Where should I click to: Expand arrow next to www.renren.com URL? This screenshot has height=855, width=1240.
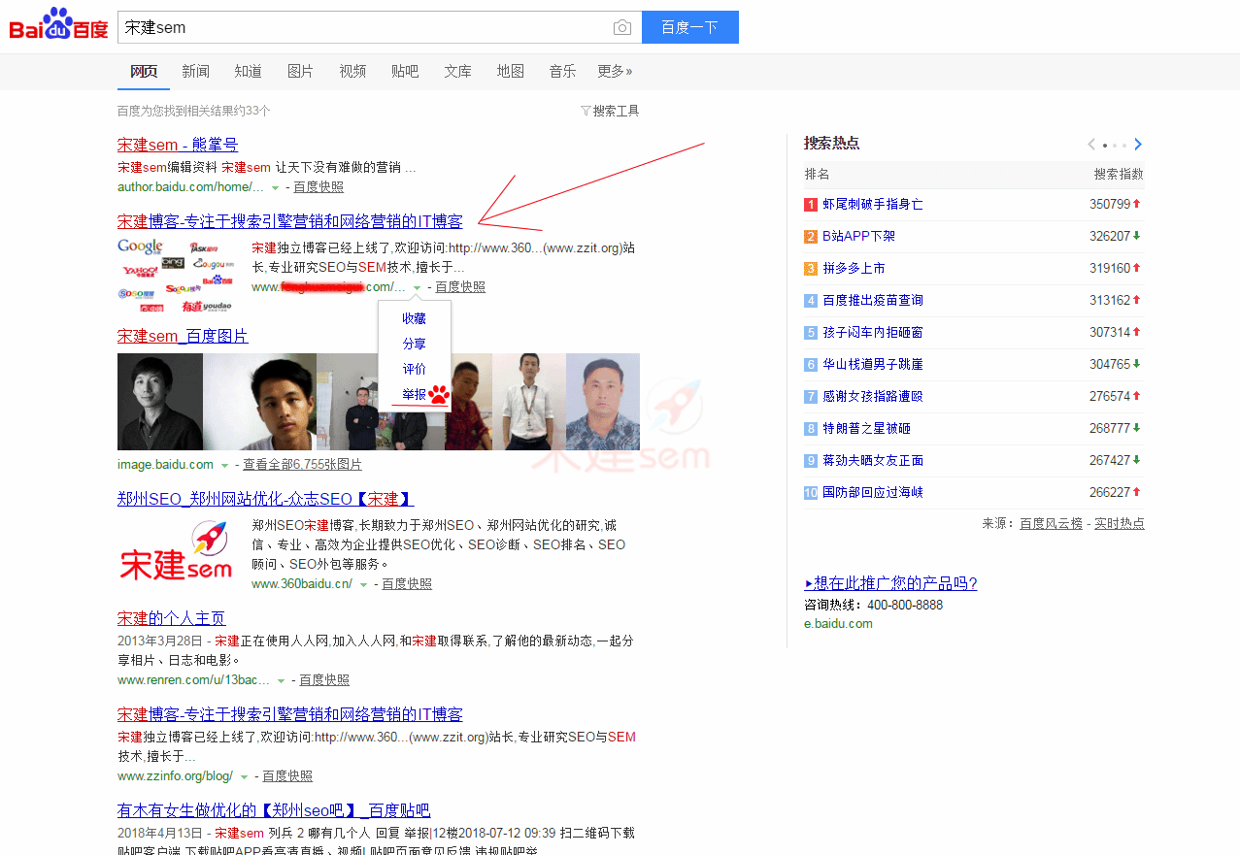tap(281, 680)
